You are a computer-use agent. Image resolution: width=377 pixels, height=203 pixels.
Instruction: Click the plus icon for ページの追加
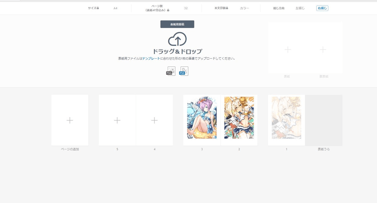pos(70,120)
